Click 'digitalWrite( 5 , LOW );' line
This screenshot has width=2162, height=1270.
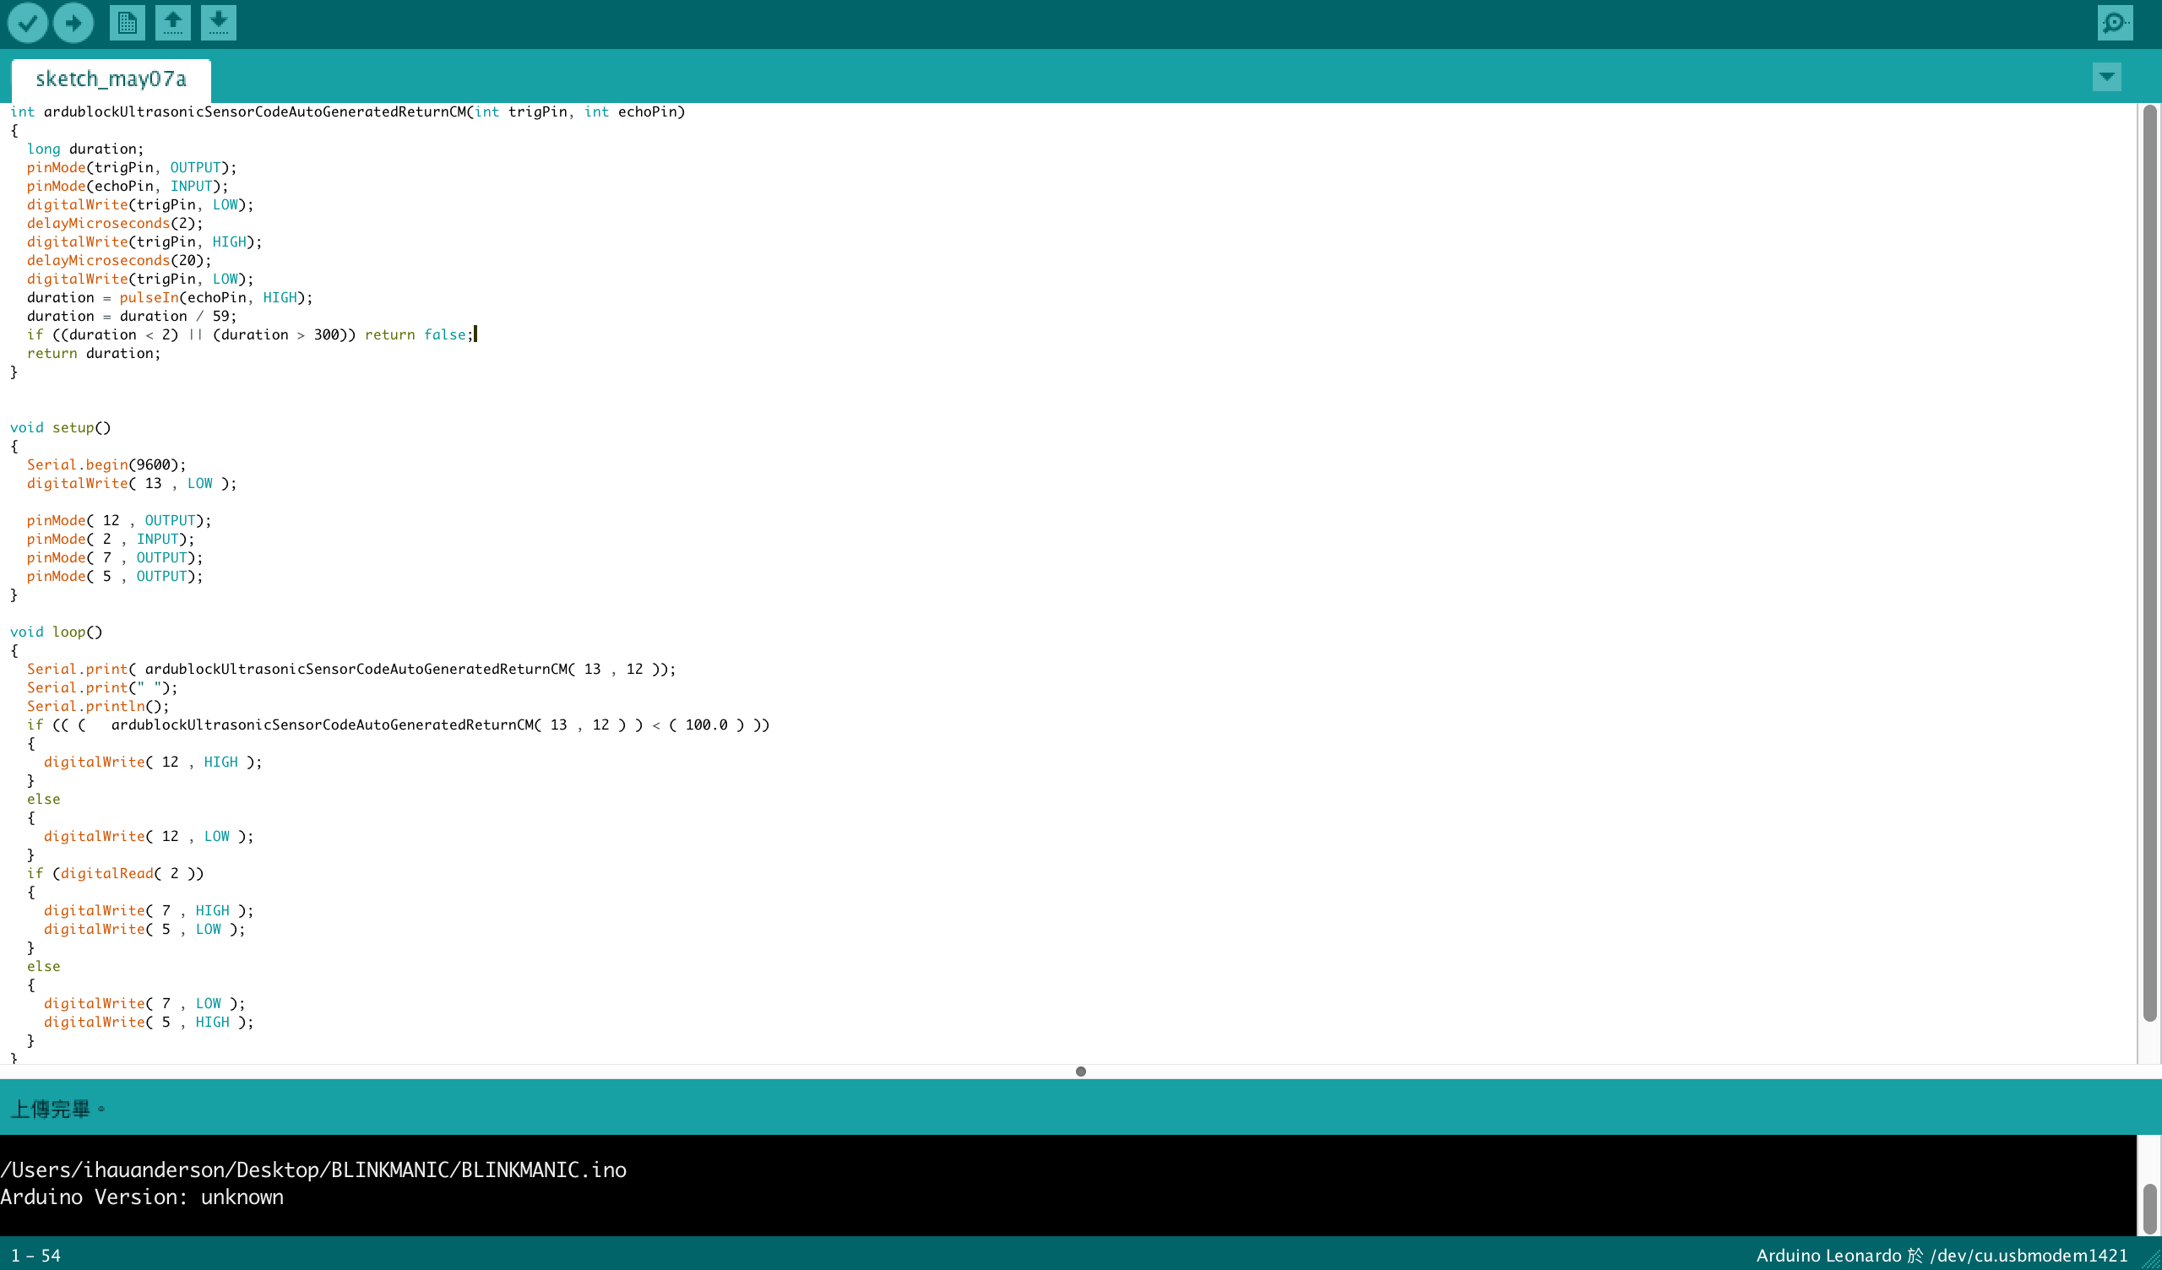144,930
